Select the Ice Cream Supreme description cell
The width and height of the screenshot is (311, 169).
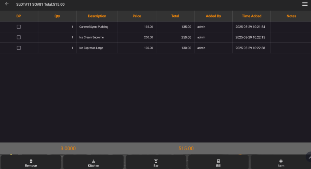92,37
